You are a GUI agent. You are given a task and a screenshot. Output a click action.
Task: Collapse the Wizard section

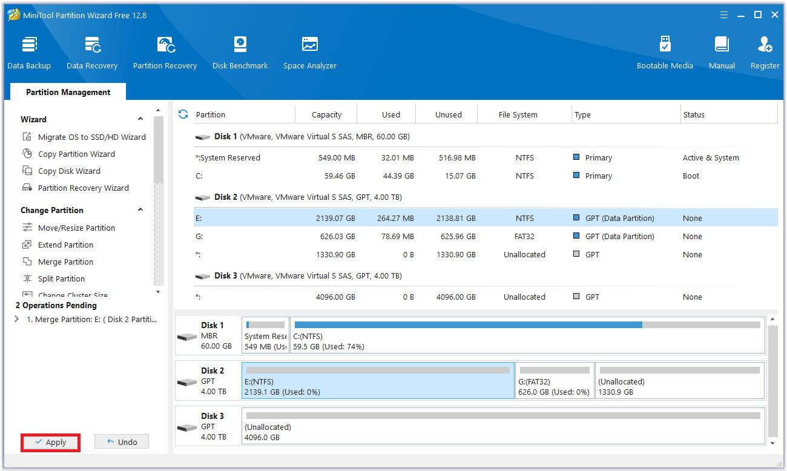[140, 119]
